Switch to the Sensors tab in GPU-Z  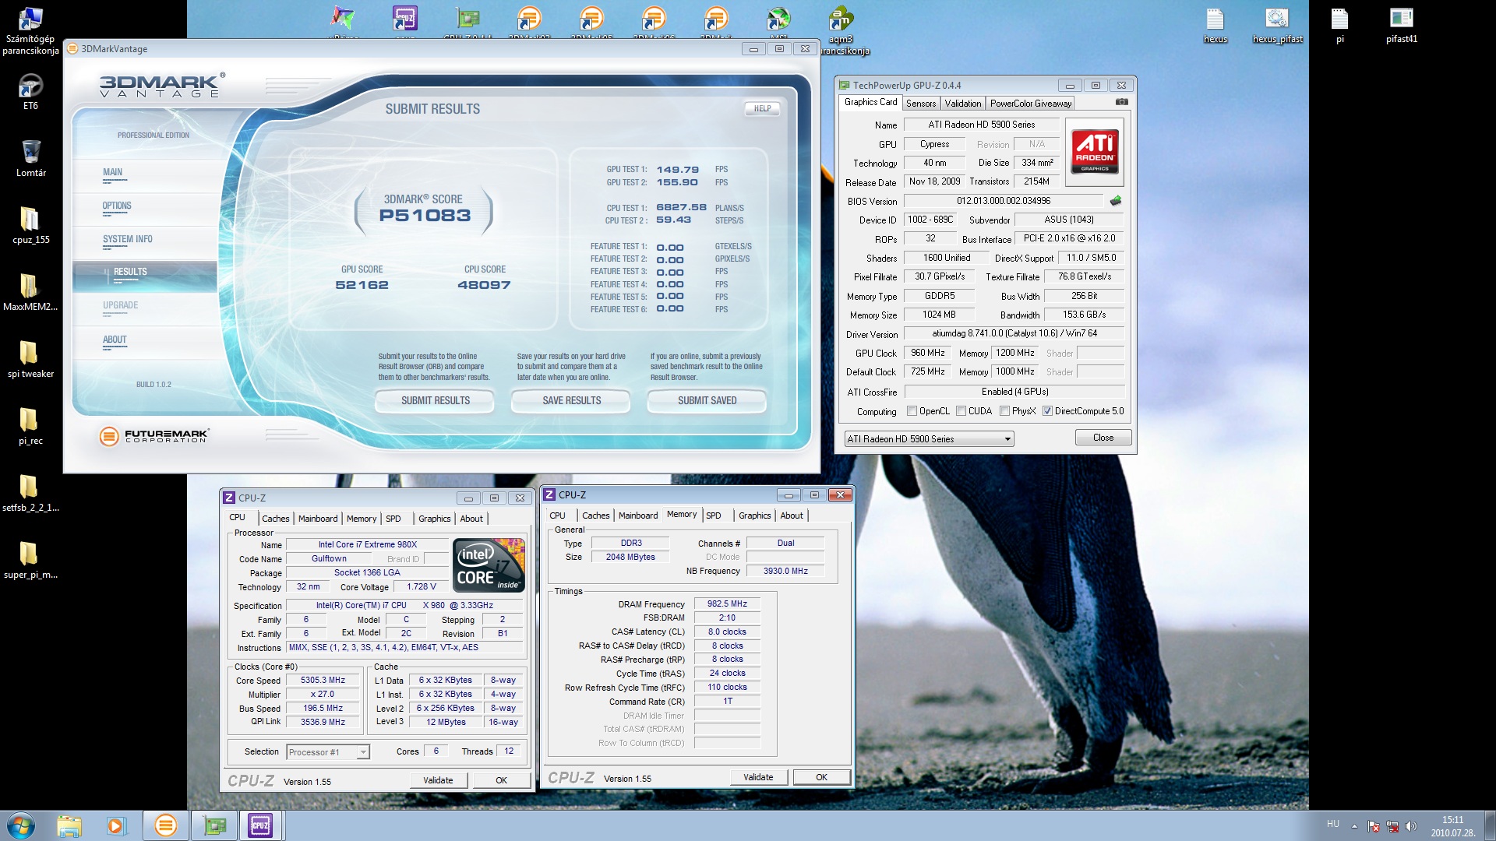[x=920, y=104]
